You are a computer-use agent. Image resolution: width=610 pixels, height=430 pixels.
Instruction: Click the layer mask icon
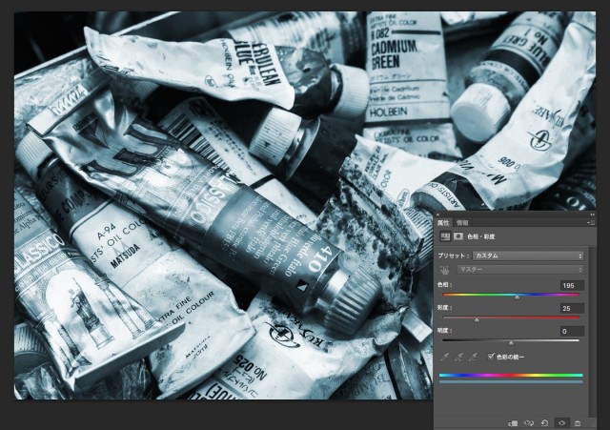tap(458, 235)
